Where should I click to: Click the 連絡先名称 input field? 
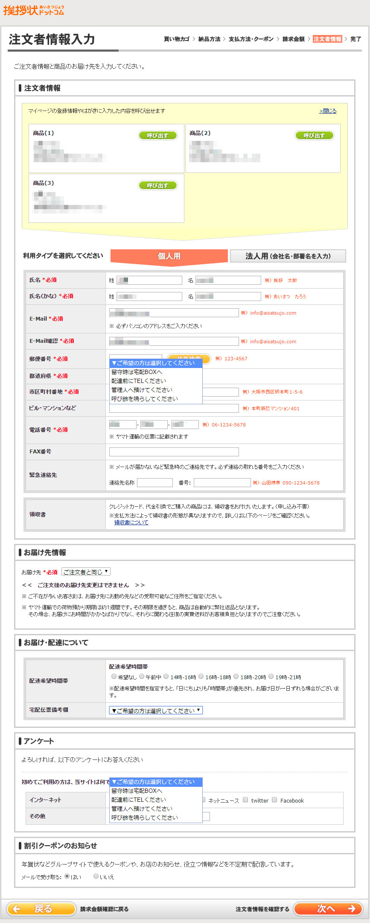click(x=155, y=482)
